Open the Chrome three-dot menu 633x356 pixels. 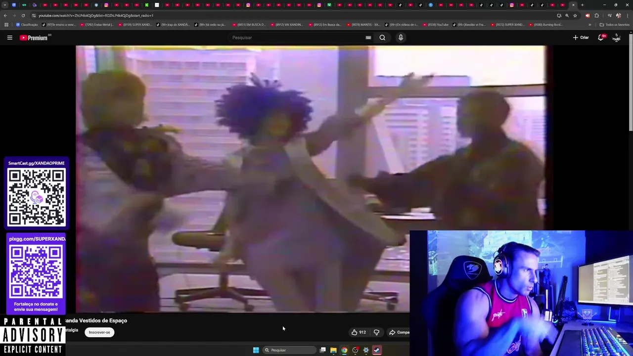tap(627, 15)
